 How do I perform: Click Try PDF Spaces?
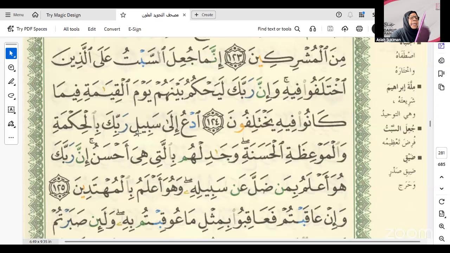[27, 29]
